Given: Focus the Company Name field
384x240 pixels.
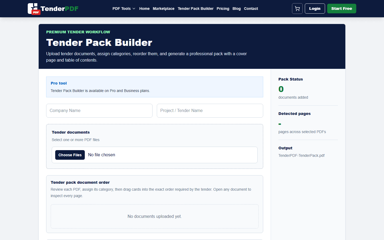Looking at the screenshot, I should point(99,111).
